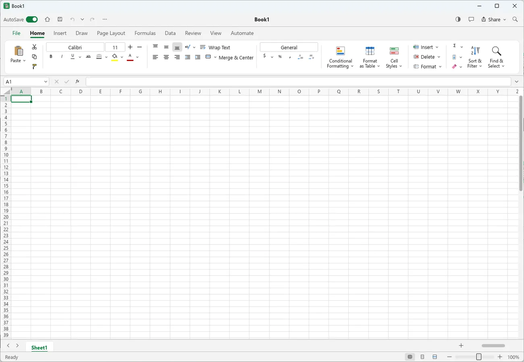The width and height of the screenshot is (524, 362).
Task: Click the Paste clipboard icon
Action: coord(18,51)
